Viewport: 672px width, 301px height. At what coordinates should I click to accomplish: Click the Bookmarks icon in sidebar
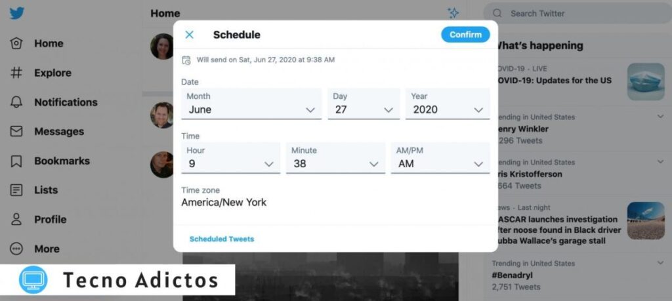pos(17,161)
